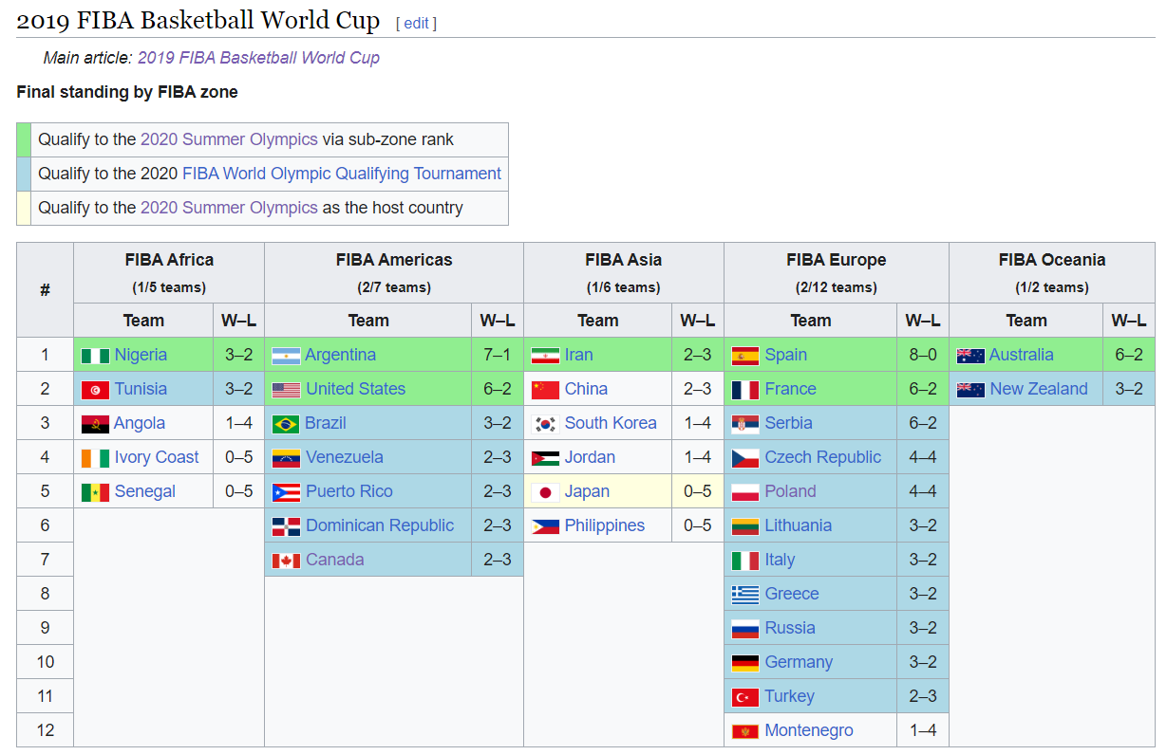Click the blue legend color swatch
Screen dimensions: 1167x755
tap(24, 175)
